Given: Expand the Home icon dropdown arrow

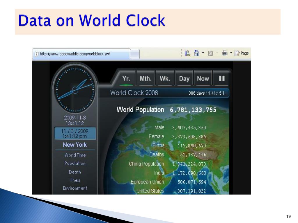Looking at the screenshot, I should pos(203,53).
